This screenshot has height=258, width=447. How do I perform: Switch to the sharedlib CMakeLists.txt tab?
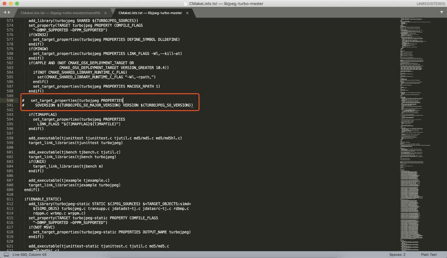click(61, 13)
